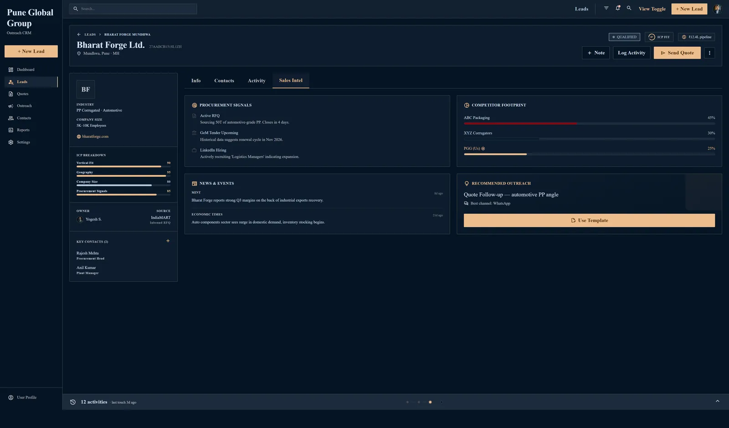Click the View Toggle control
Screen dimensions: 729x428
click(x=652, y=9)
